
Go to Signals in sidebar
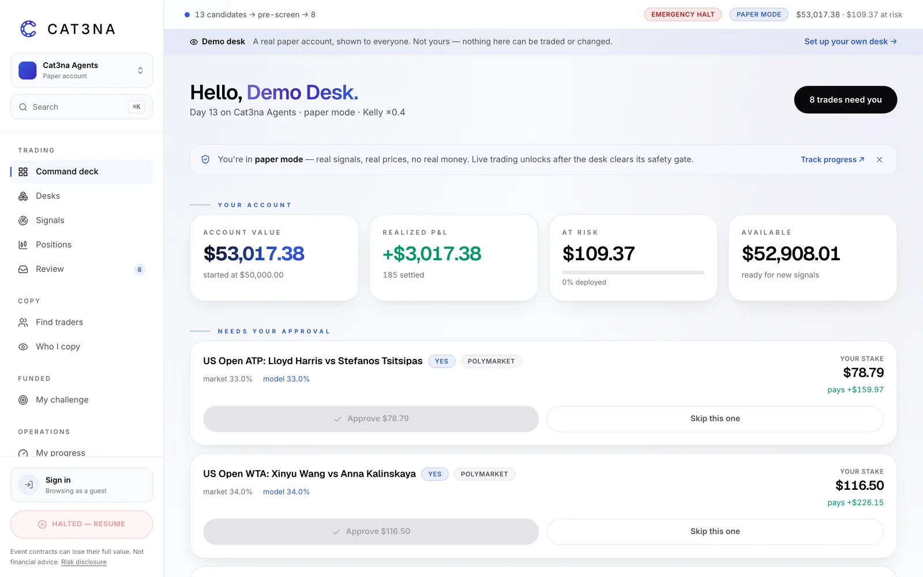pos(81,220)
